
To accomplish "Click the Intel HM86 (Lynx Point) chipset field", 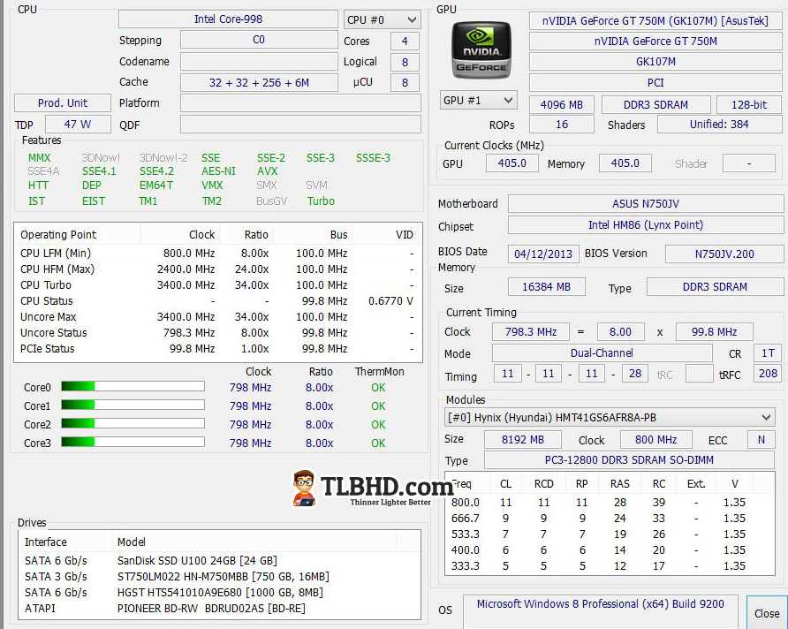I will pyautogui.click(x=645, y=224).
